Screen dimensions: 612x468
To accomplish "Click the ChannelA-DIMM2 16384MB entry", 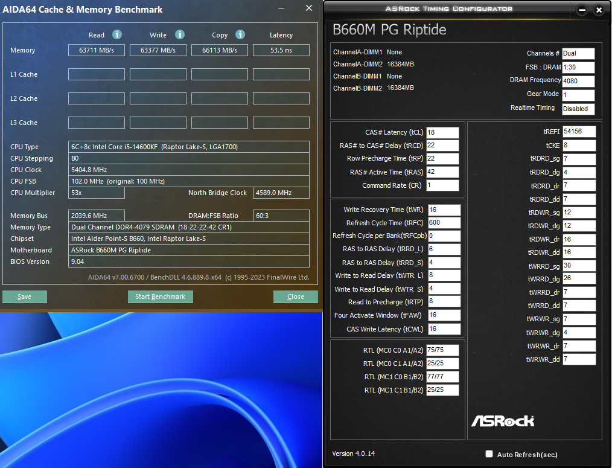I will pos(373,64).
